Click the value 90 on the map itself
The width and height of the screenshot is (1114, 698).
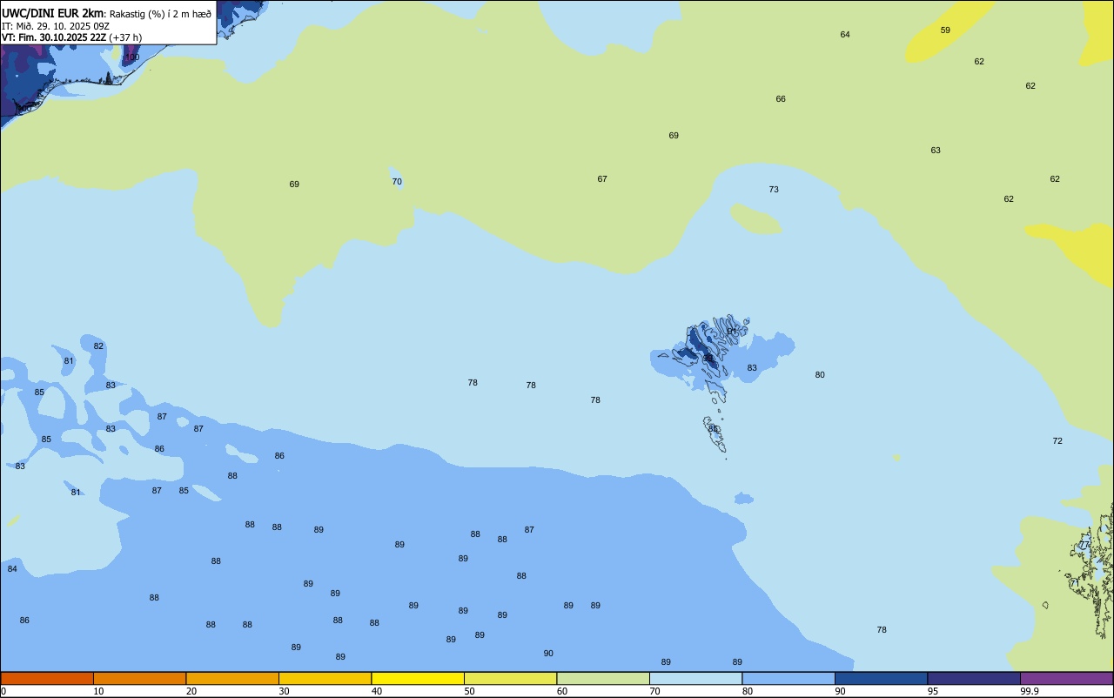[x=548, y=654]
